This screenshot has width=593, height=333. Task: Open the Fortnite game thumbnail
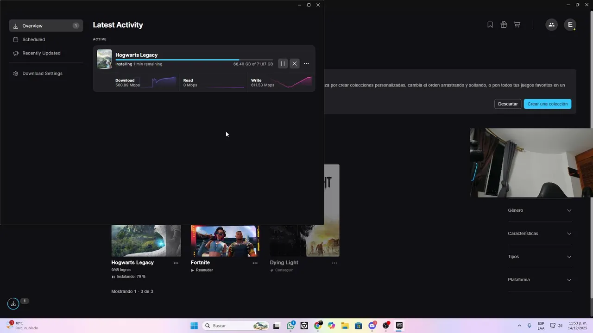point(225,241)
